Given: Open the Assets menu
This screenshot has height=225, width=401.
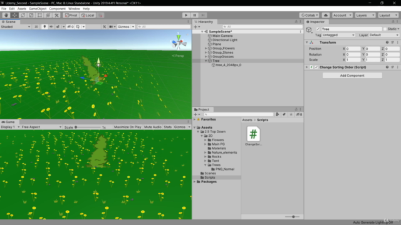Looking at the screenshot, I should [x=22, y=9].
